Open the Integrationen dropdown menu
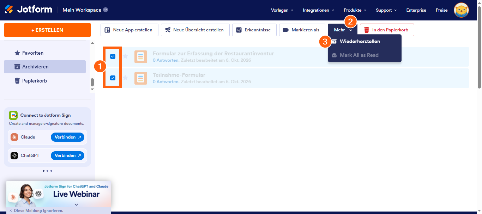This screenshot has height=214, width=482. (x=319, y=10)
